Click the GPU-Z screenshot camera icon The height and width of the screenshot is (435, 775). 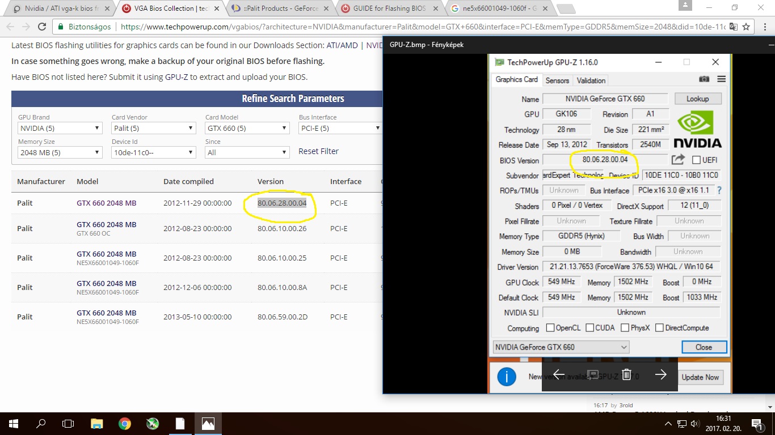click(x=704, y=79)
